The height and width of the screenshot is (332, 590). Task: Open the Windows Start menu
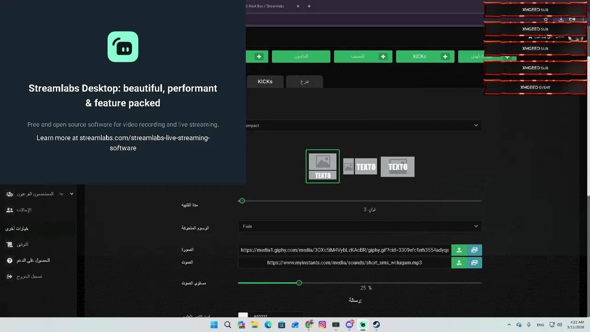click(214, 325)
